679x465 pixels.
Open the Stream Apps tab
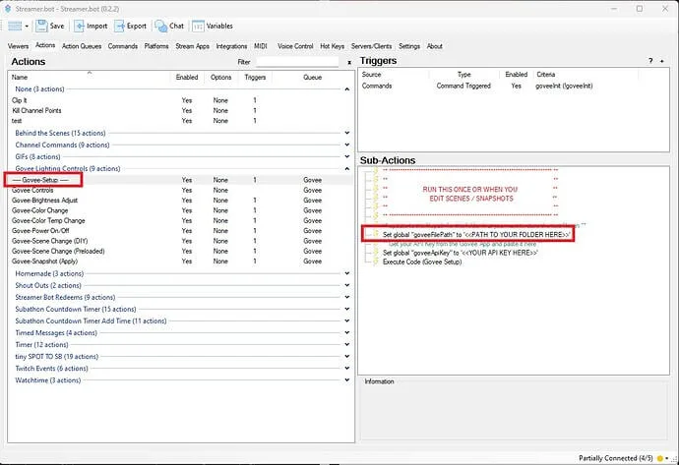point(192,46)
